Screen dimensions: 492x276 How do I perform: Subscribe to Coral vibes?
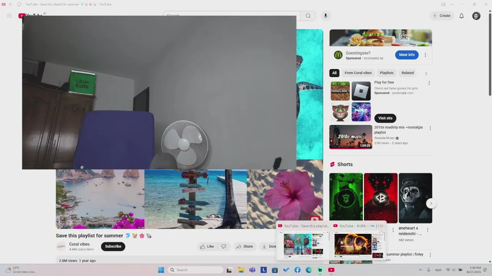pos(113,246)
